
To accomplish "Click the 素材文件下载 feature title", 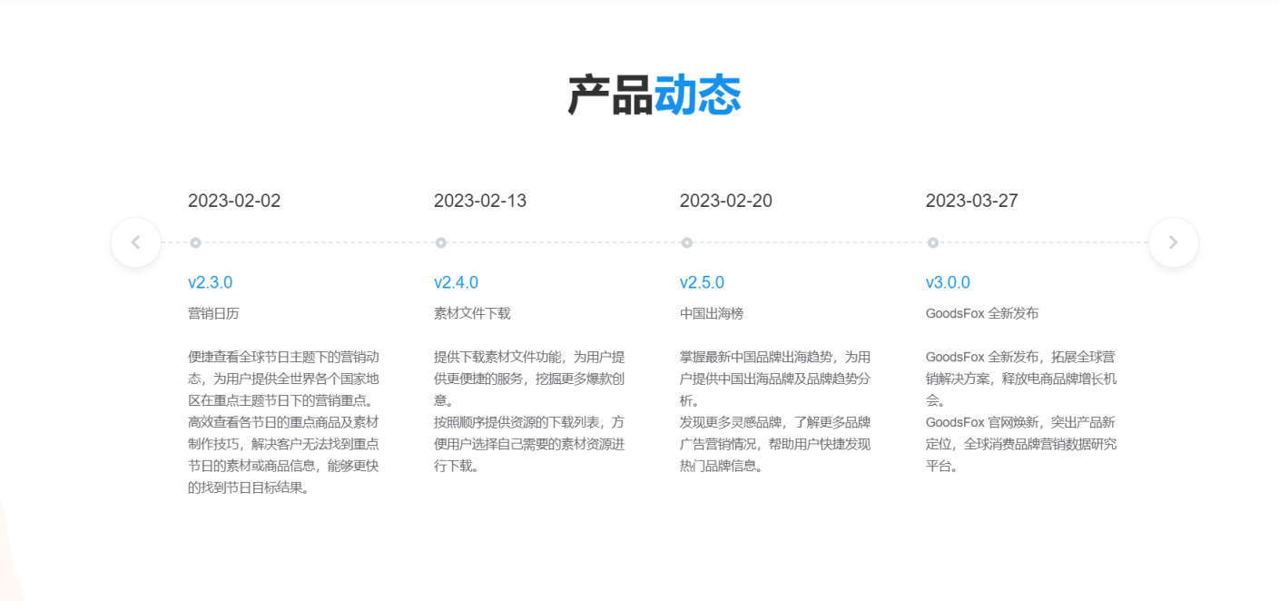I will [x=472, y=313].
